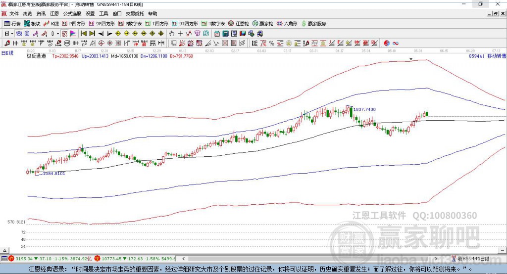Select the 极反通道 indicator label
The width and height of the screenshot is (507, 274).
pyautogui.click(x=36, y=56)
